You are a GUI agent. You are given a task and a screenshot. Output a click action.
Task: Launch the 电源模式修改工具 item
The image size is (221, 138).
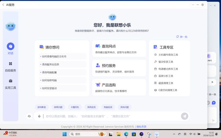[x=166, y=69]
